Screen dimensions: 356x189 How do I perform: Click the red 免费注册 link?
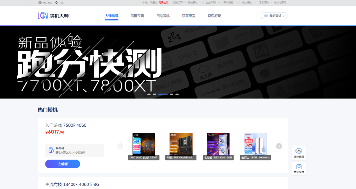[x=163, y=3]
